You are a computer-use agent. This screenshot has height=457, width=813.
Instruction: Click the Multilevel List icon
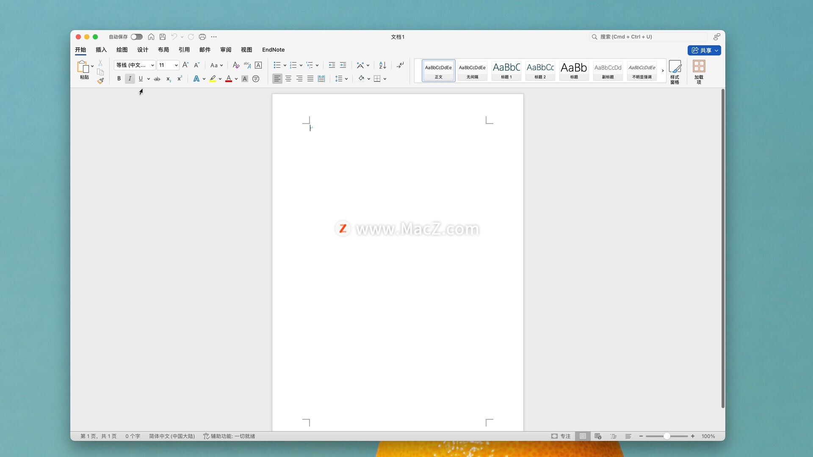tap(310, 65)
